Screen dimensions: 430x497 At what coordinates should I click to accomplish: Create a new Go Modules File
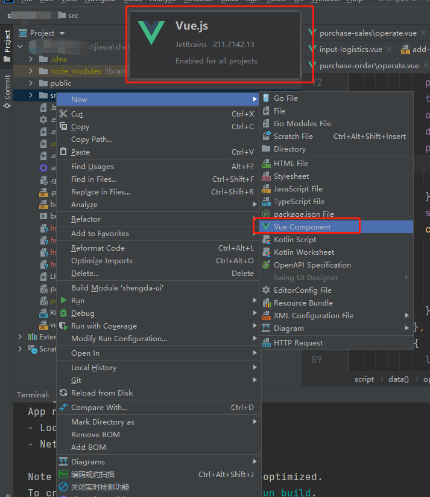[337, 124]
